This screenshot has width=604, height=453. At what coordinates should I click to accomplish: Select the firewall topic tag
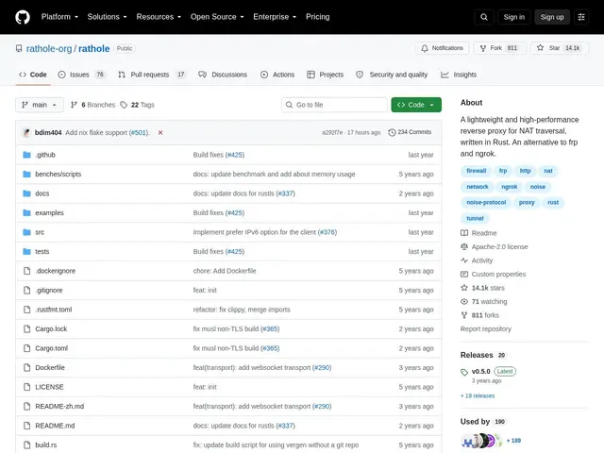point(476,171)
